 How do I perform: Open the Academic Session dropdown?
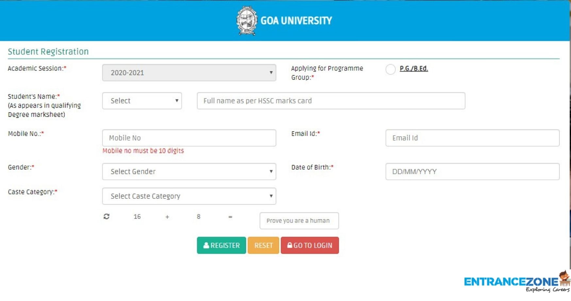[x=189, y=73]
